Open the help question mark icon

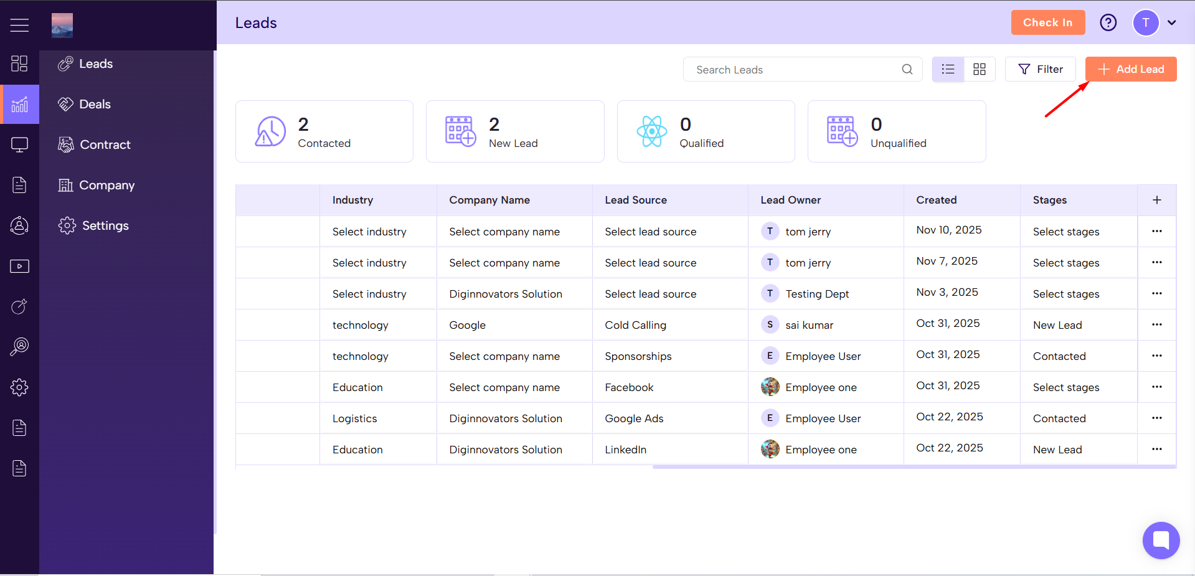coord(1108,22)
